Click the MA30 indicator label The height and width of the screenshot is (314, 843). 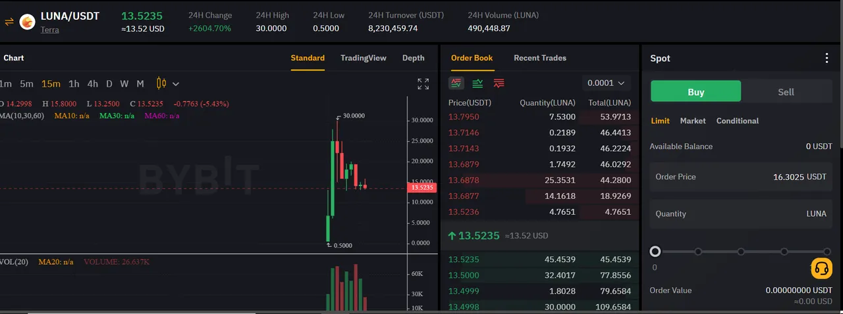[117, 116]
